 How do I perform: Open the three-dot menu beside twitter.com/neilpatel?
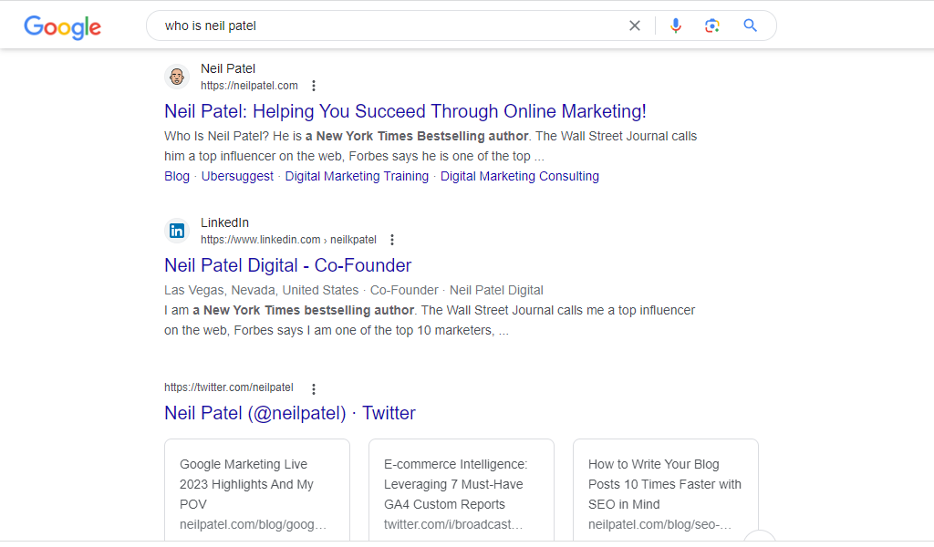coord(314,388)
